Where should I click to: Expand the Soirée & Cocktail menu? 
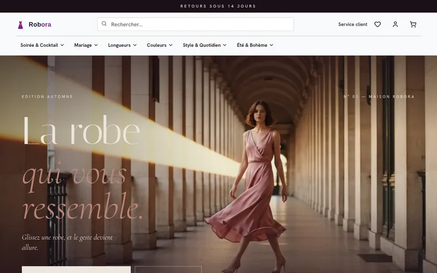click(42, 45)
